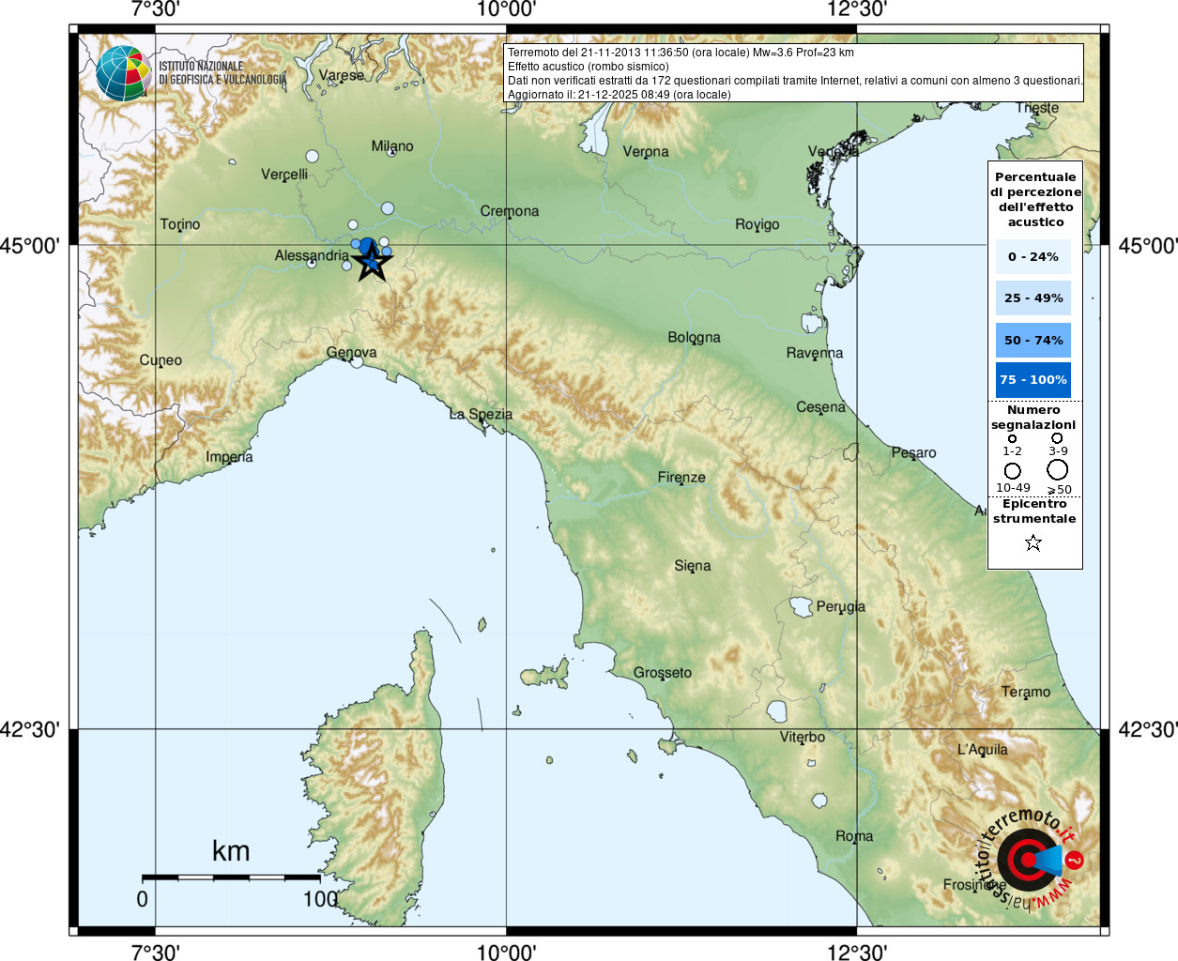Click the 3-9 reports circle in legend
Screen dimensions: 1178x961
[1057, 437]
